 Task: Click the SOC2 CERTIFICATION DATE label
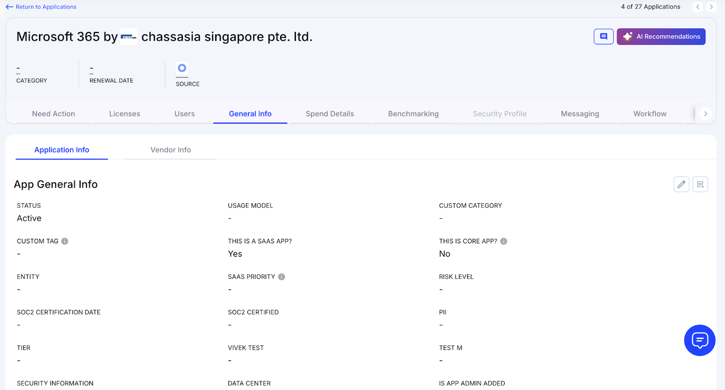59,312
